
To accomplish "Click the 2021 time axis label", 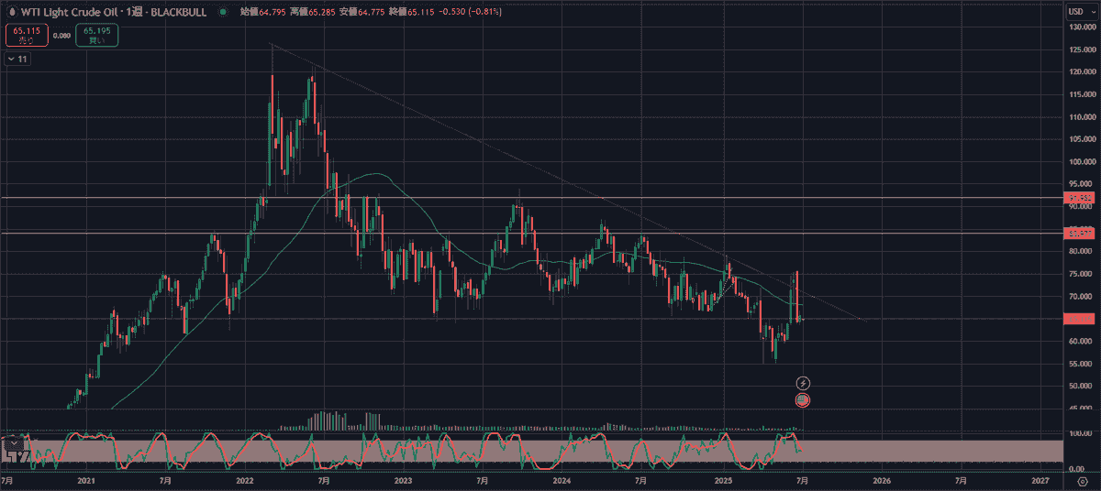I will pyautogui.click(x=86, y=480).
